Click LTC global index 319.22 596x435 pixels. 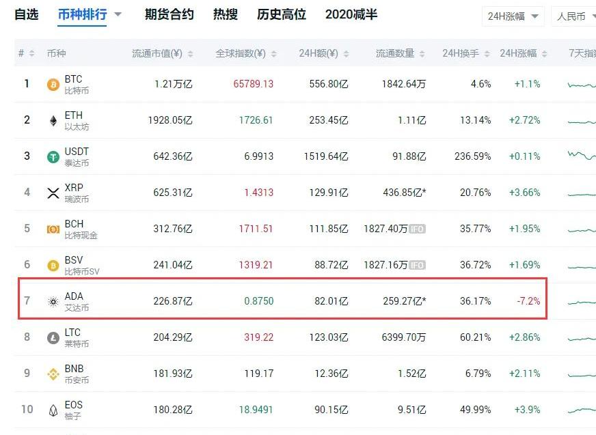(258, 337)
